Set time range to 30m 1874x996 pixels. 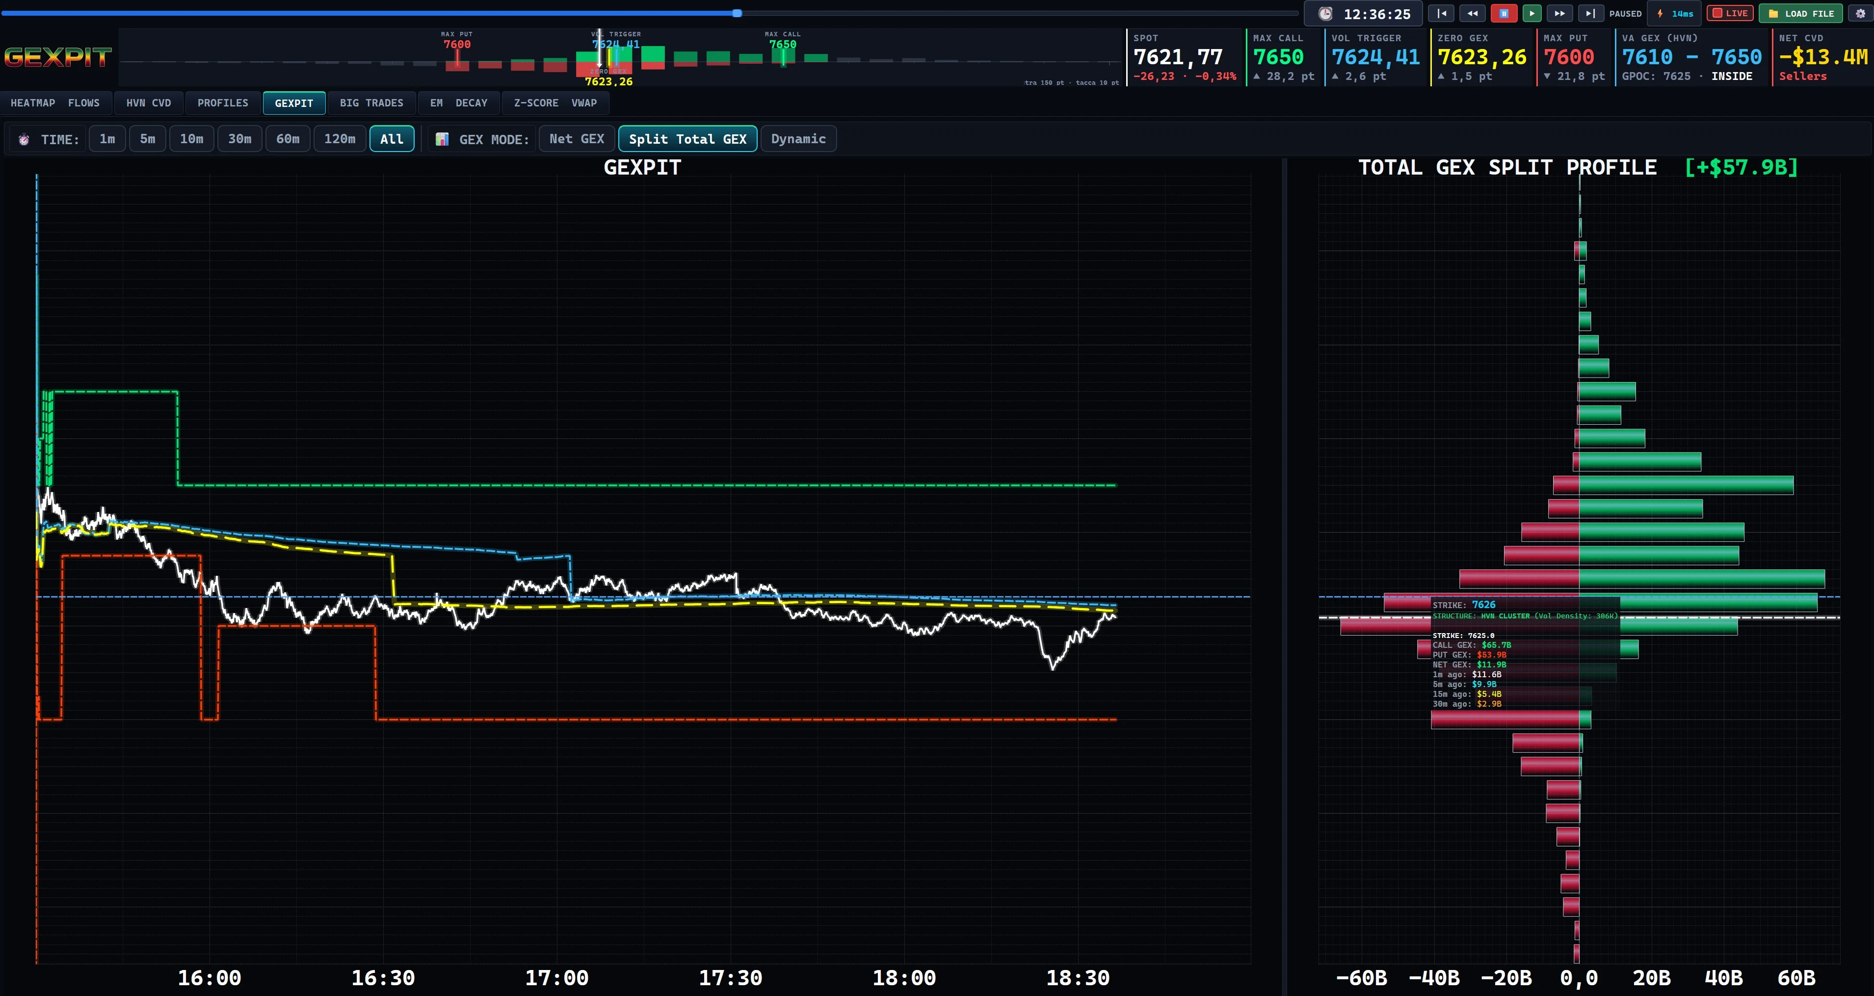pos(240,139)
